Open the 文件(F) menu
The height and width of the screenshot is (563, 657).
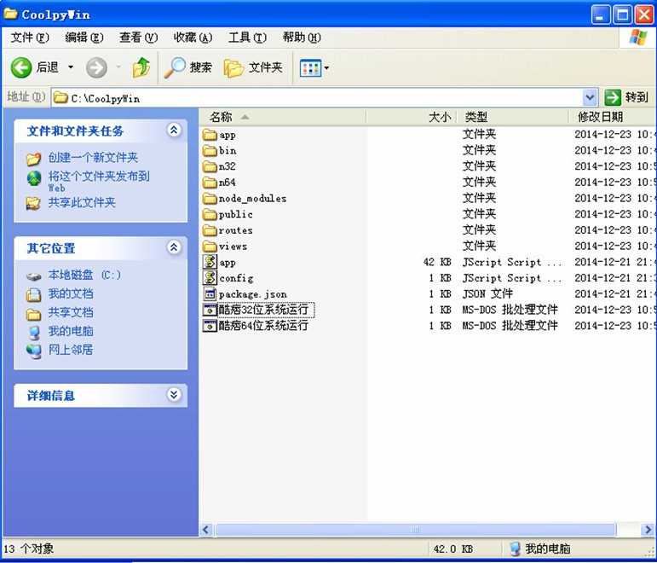coord(30,38)
